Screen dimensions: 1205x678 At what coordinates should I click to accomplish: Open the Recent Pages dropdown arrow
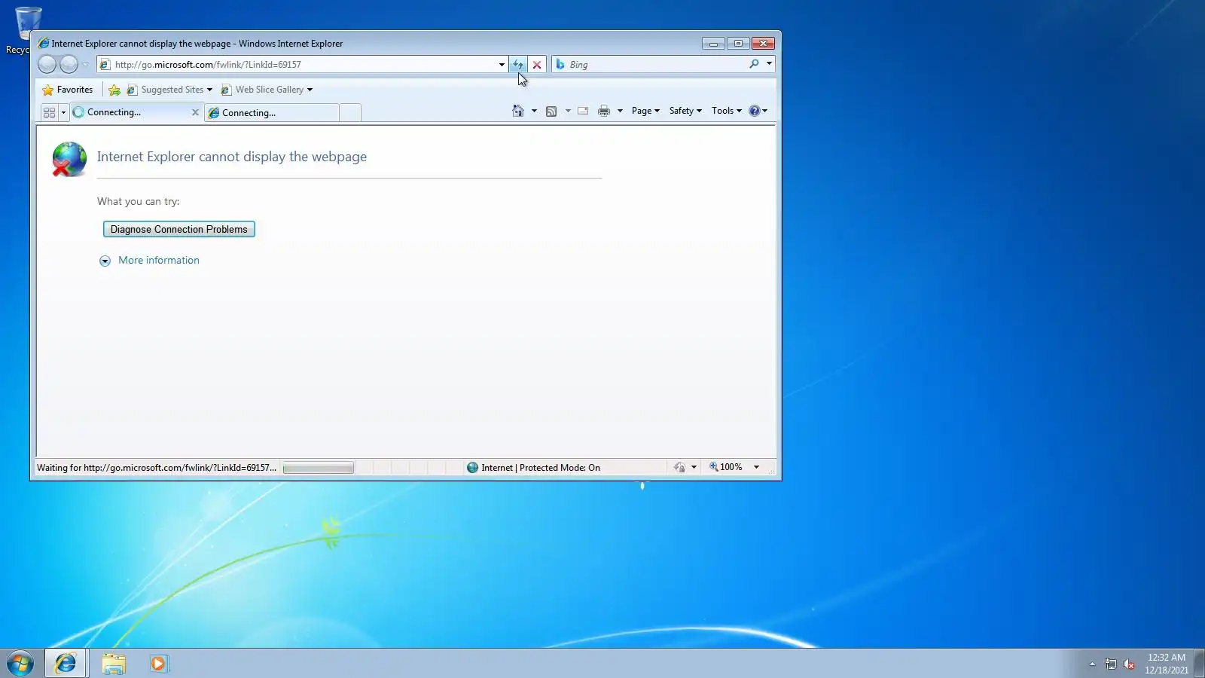(x=85, y=65)
